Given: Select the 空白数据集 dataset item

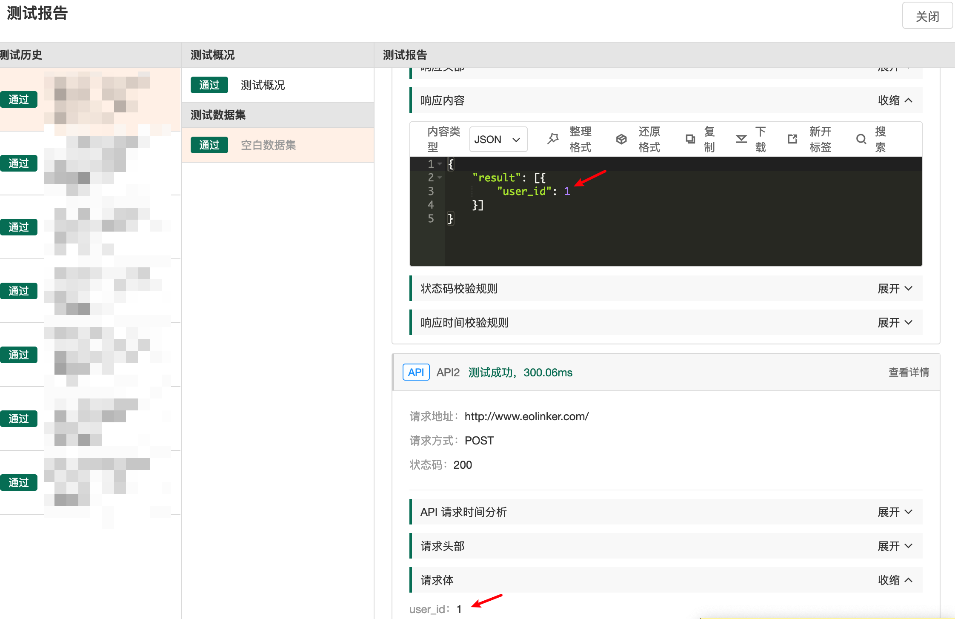Looking at the screenshot, I should [x=268, y=145].
